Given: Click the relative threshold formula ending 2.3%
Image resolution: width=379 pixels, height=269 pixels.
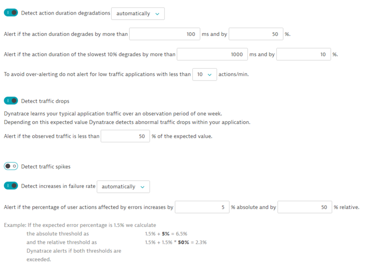Looking at the screenshot, I should (x=176, y=242).
